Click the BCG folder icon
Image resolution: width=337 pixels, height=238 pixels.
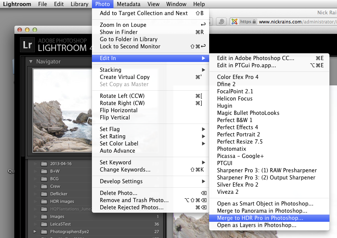[x=44, y=179]
